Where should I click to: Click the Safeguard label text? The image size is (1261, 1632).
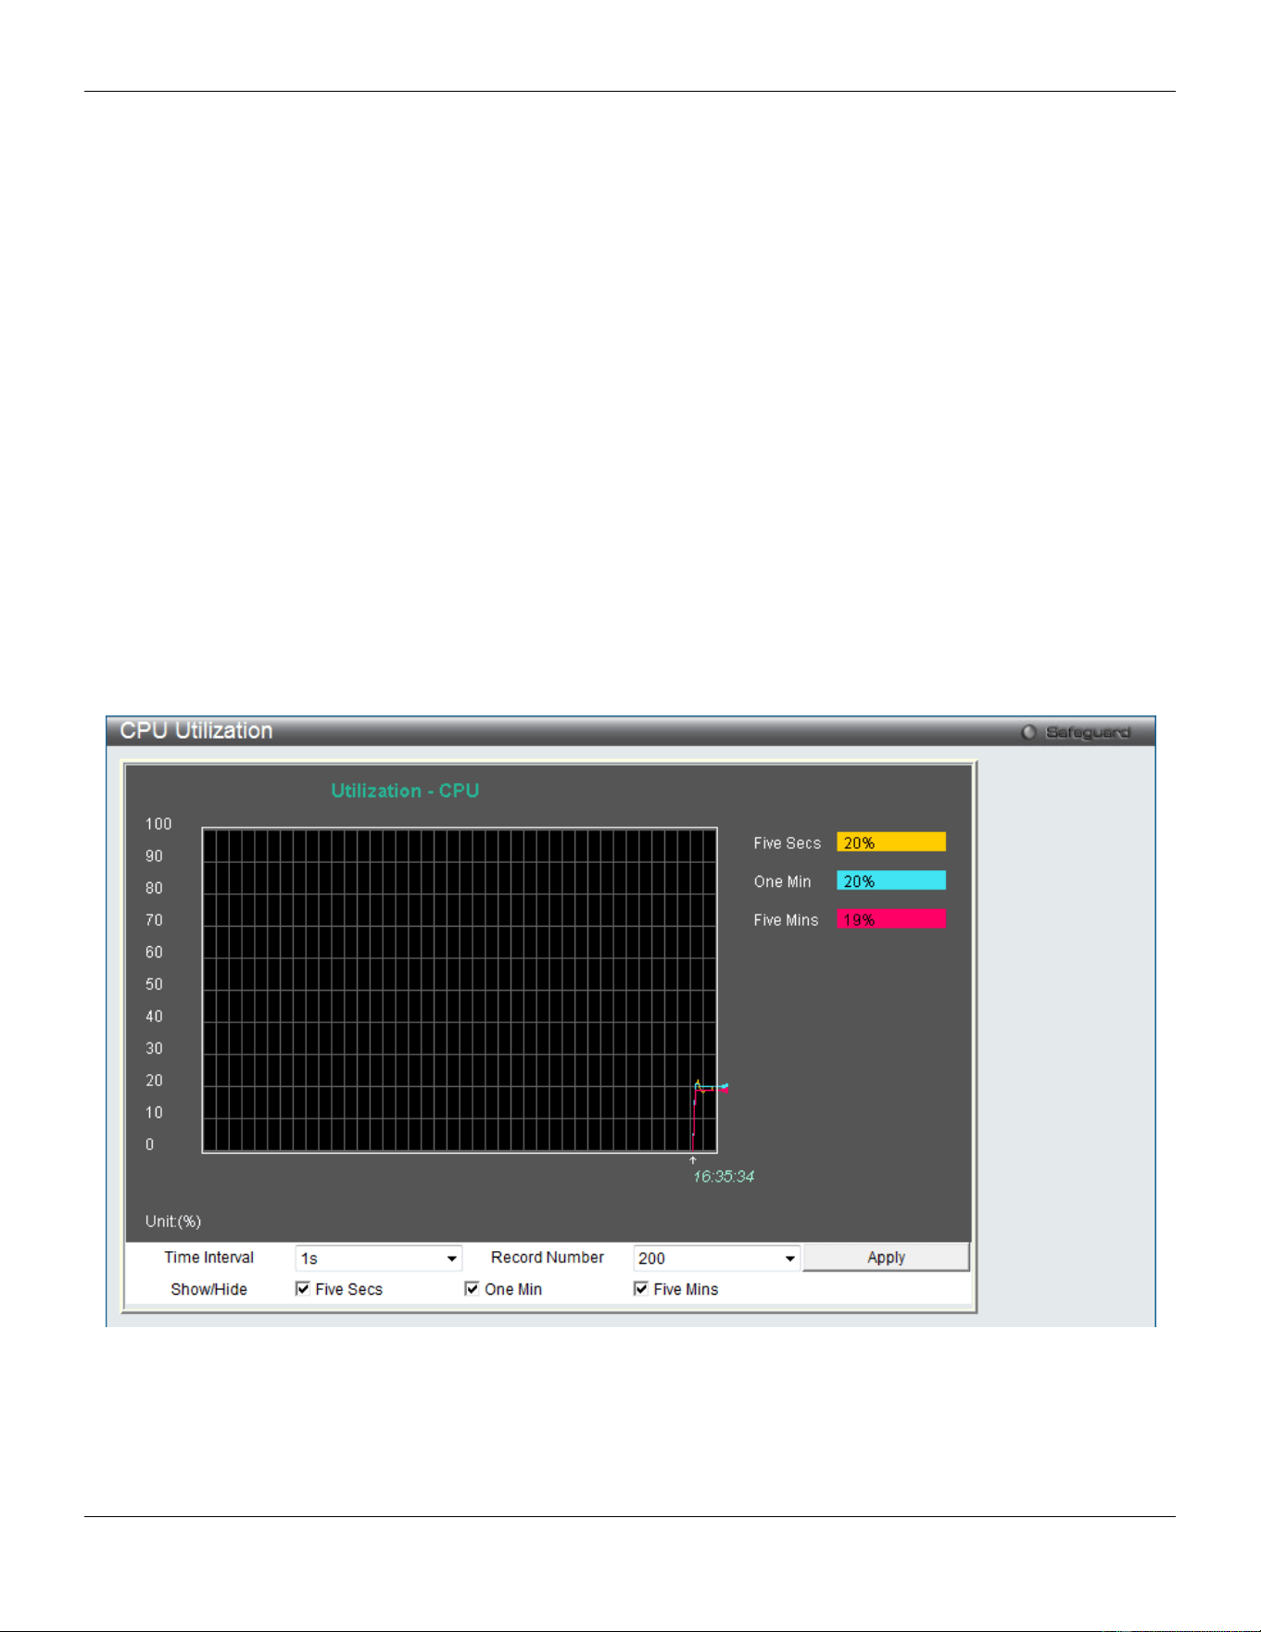[1088, 732]
